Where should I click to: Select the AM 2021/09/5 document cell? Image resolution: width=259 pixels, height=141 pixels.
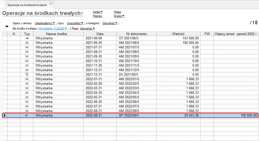click(136, 56)
